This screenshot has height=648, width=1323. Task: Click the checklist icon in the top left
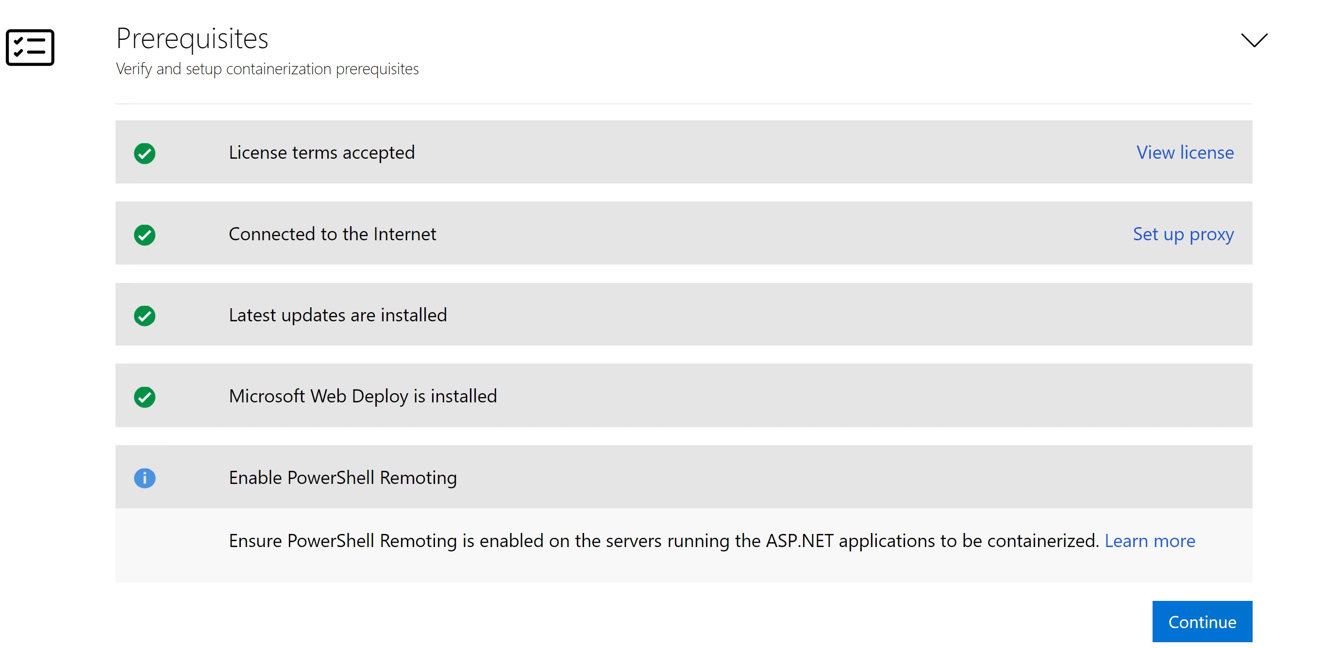tap(31, 47)
